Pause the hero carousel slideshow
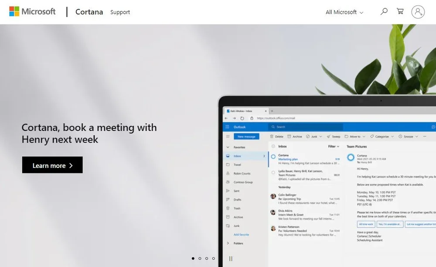 pyautogui.click(x=231, y=259)
